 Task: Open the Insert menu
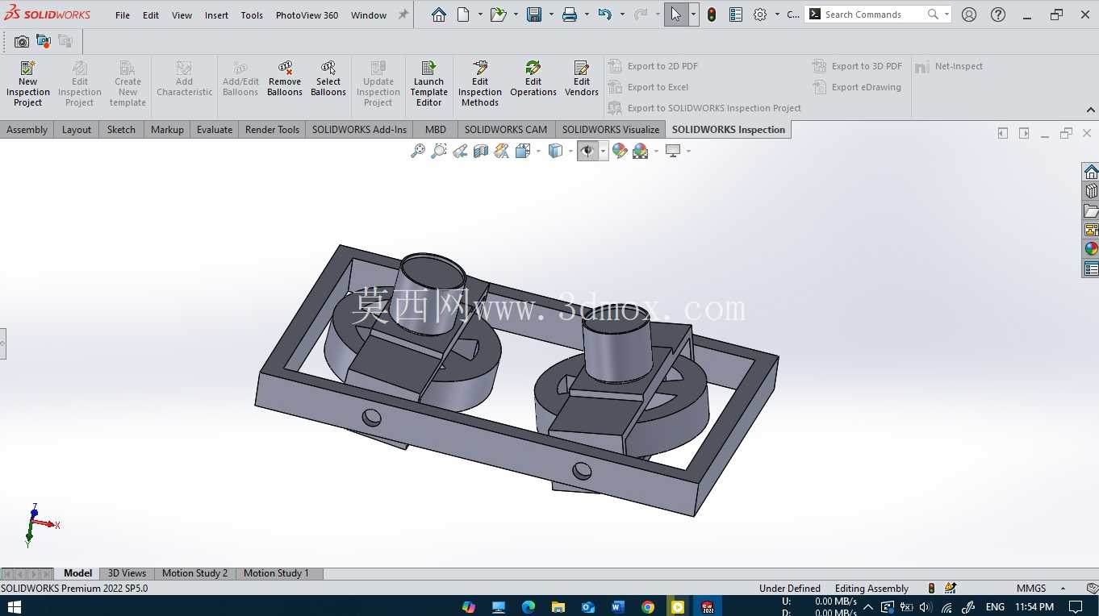[x=216, y=15]
